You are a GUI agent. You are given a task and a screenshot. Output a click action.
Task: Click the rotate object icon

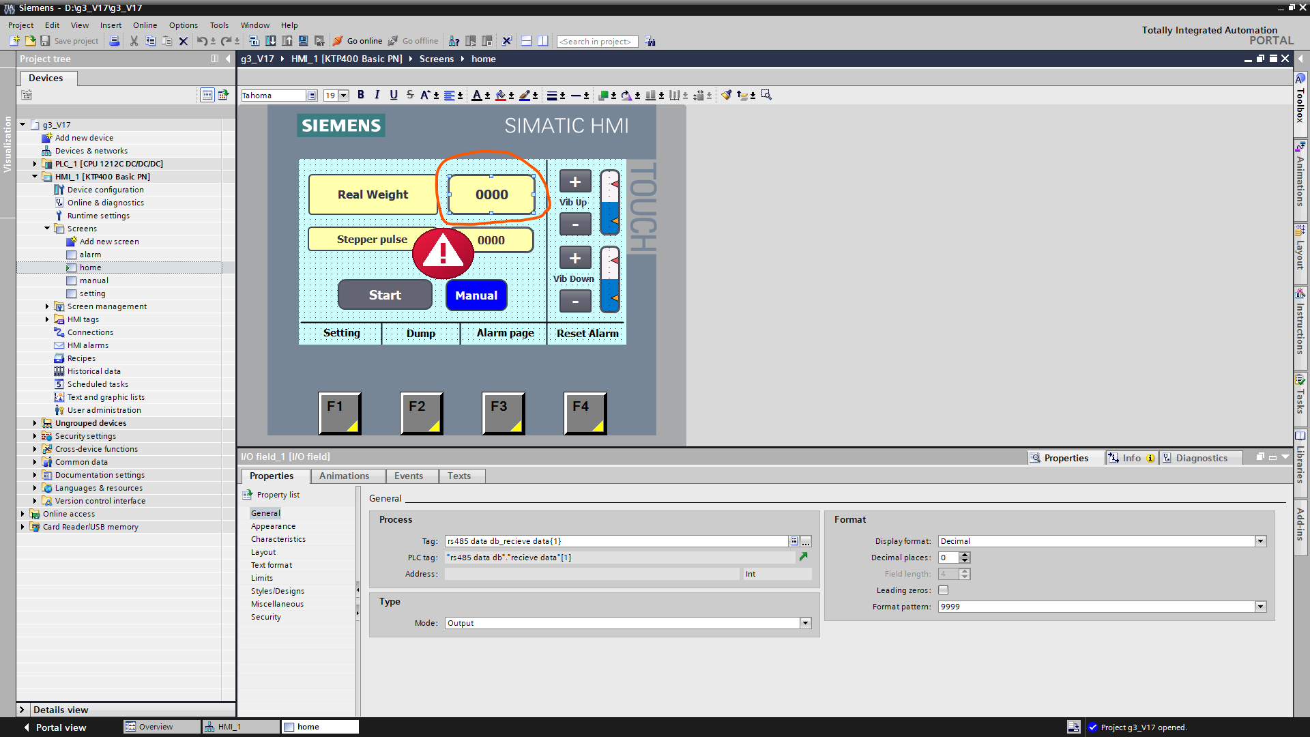626,95
